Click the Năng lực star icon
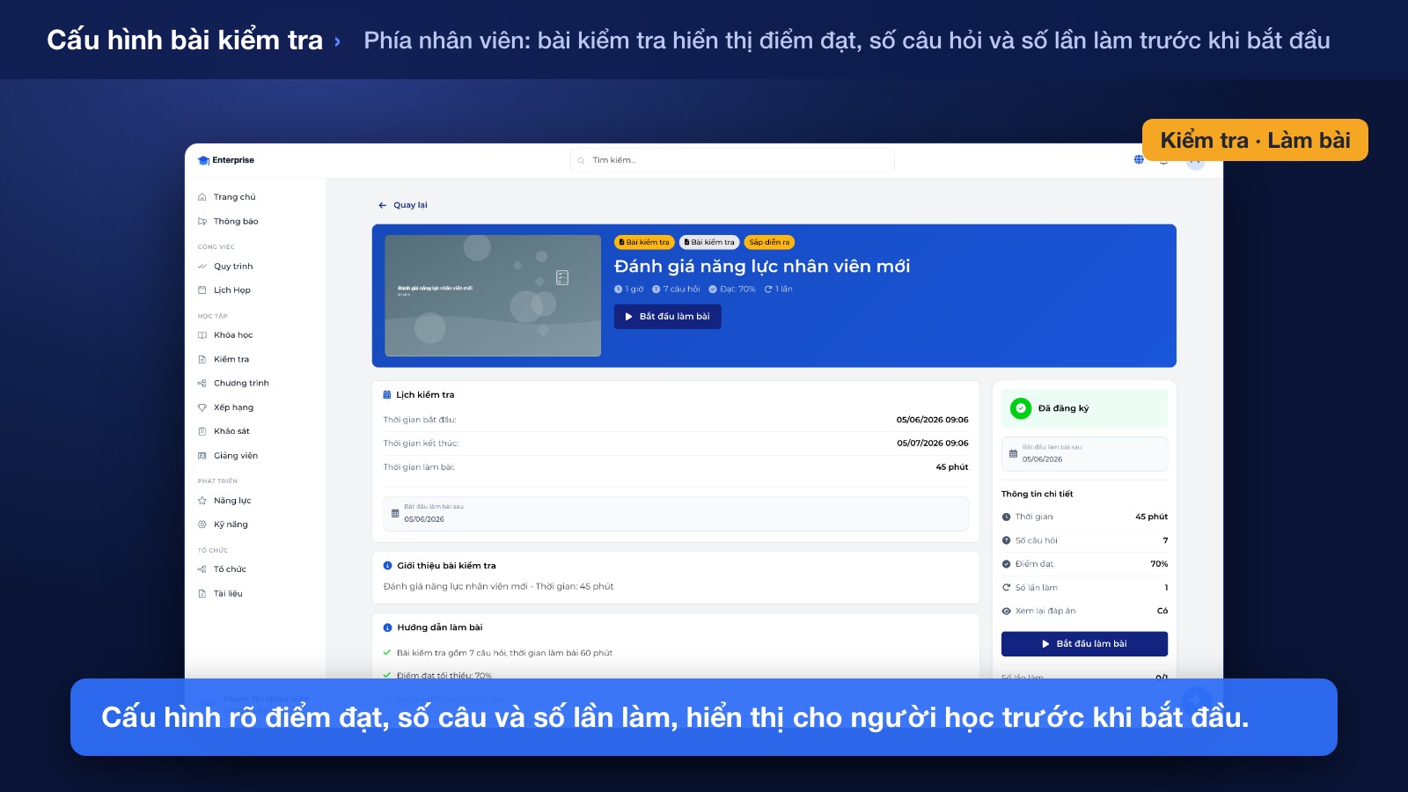The height and width of the screenshot is (792, 1408). point(202,501)
